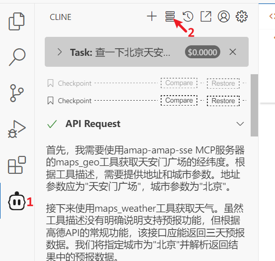Start a new Cline task with plus icon
The image size is (275, 261).
click(152, 16)
